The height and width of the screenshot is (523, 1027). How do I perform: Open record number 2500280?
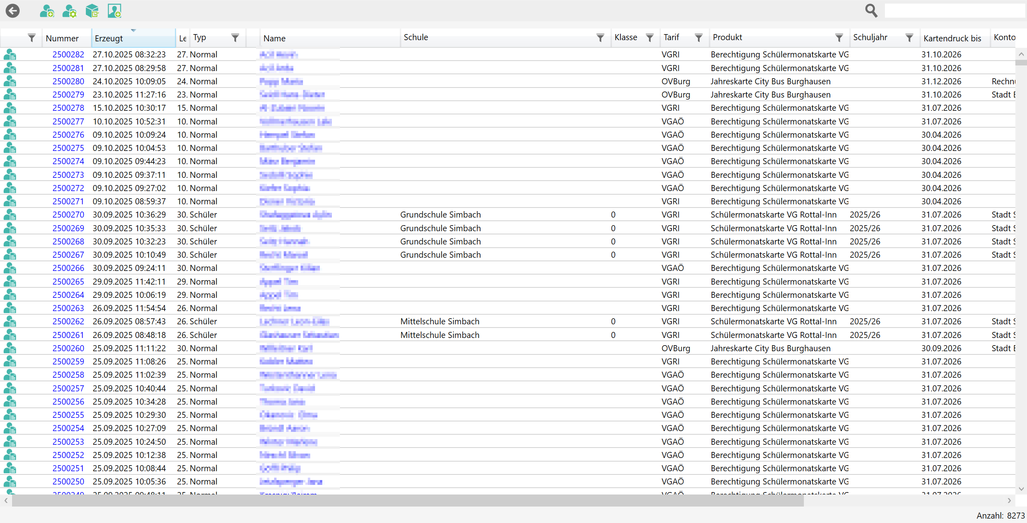point(68,81)
